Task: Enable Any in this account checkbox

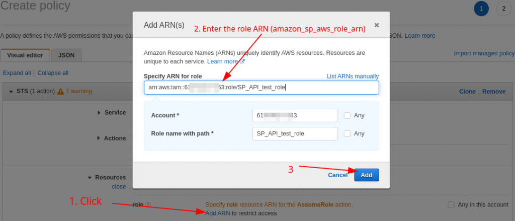Action: coord(451,204)
